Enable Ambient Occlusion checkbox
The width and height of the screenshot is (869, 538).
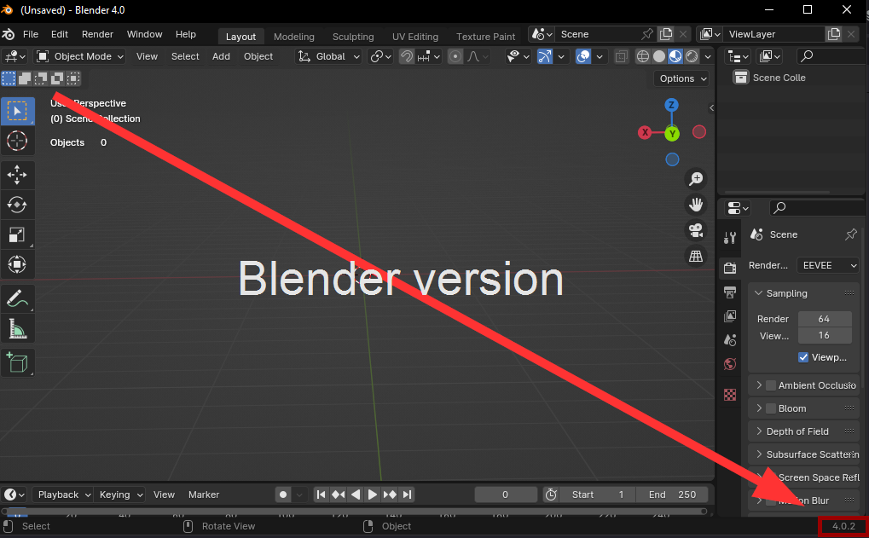pyautogui.click(x=771, y=385)
